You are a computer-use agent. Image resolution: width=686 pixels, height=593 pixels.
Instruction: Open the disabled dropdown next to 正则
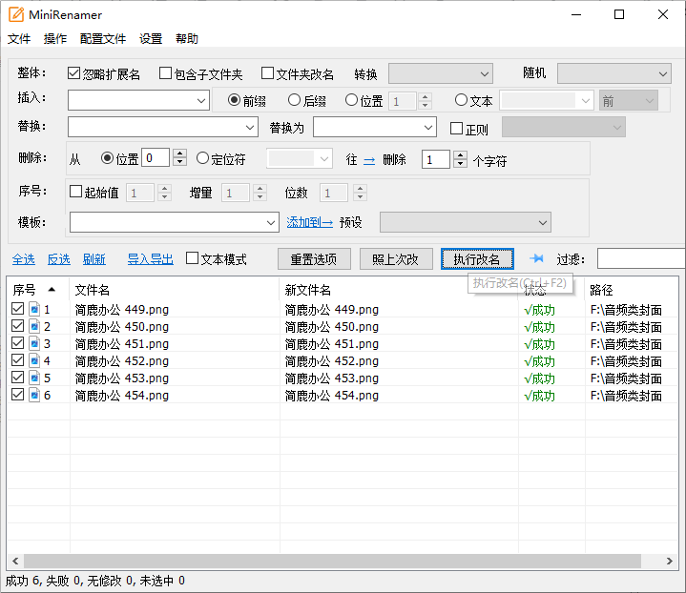(x=564, y=127)
